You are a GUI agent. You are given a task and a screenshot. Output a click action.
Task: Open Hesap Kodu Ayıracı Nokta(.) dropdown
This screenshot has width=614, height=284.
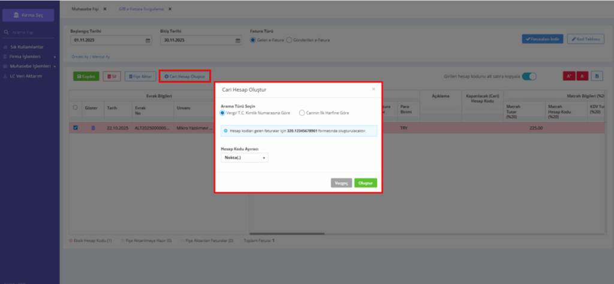[245, 158]
